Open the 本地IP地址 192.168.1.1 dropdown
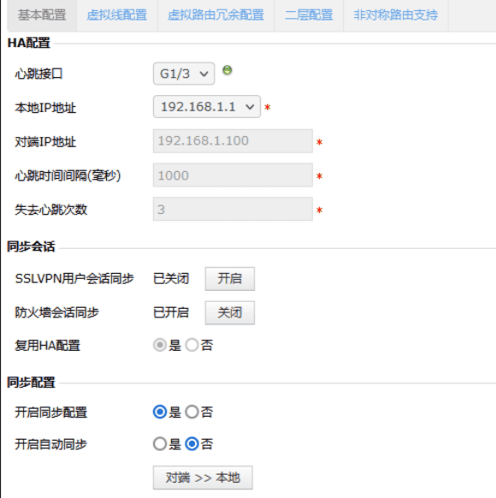This screenshot has height=498, width=496. [x=207, y=107]
